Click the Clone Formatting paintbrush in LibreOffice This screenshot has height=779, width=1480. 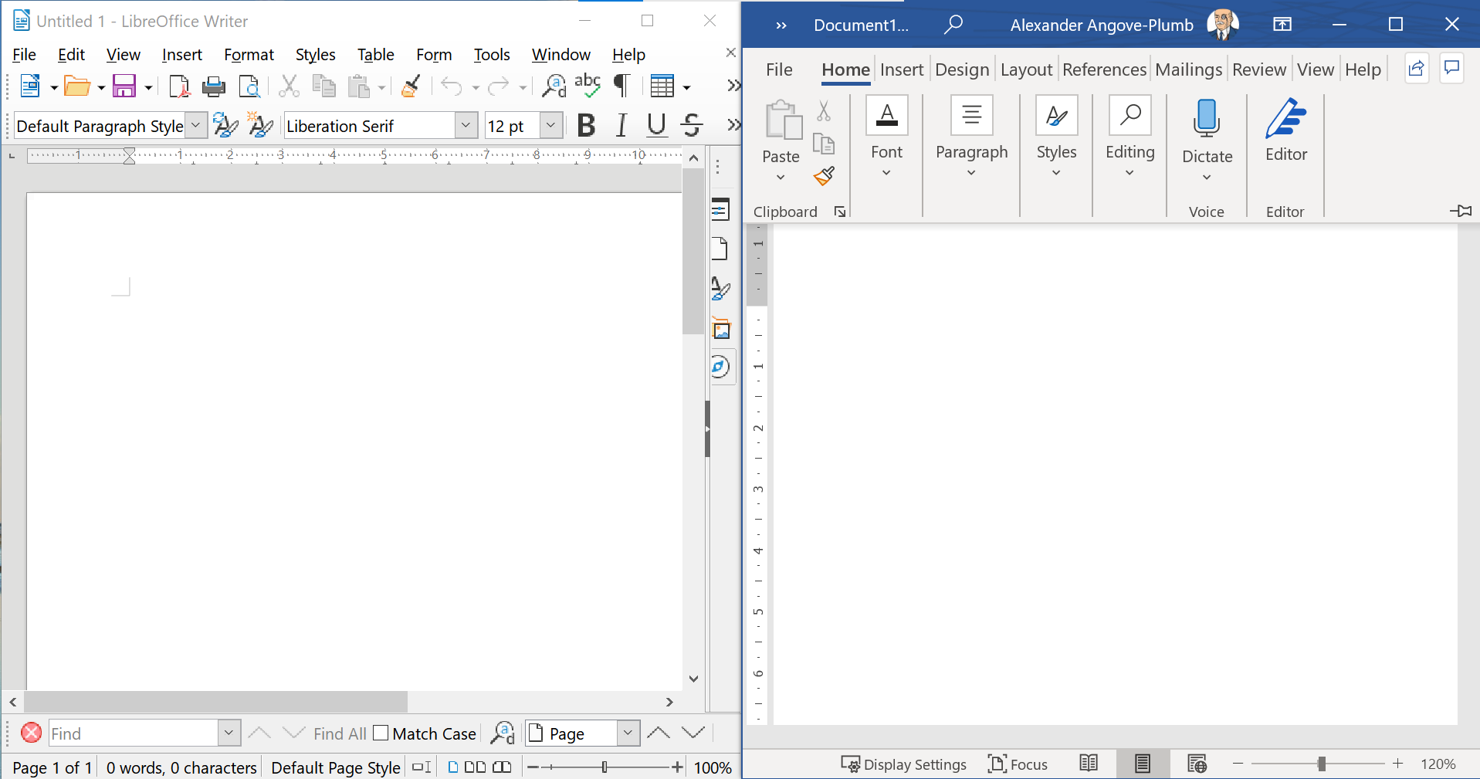411,86
